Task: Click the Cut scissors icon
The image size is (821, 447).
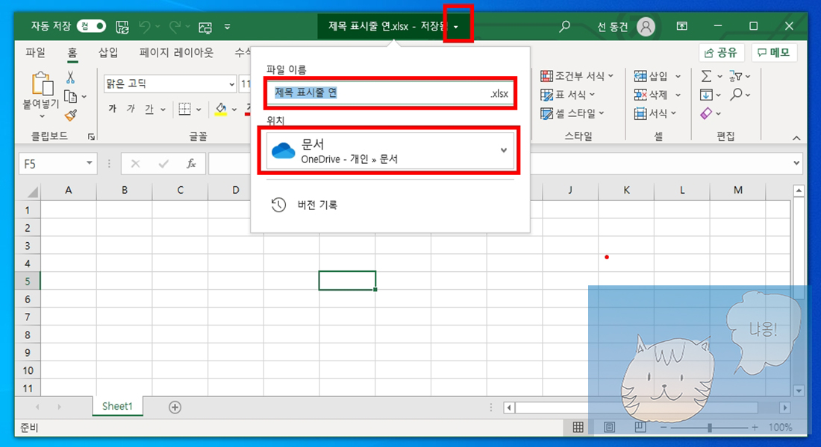Action: coord(70,77)
